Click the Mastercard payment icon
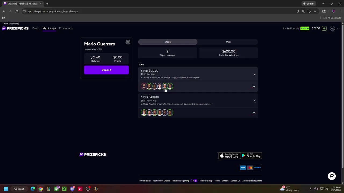 (x=250, y=168)
